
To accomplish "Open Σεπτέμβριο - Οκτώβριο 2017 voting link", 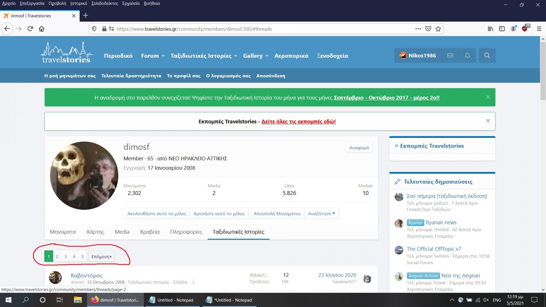I will tap(387, 98).
